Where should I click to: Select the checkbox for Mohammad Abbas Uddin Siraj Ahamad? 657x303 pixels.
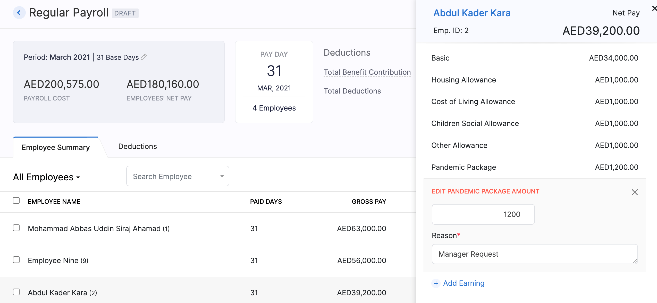[16, 228]
